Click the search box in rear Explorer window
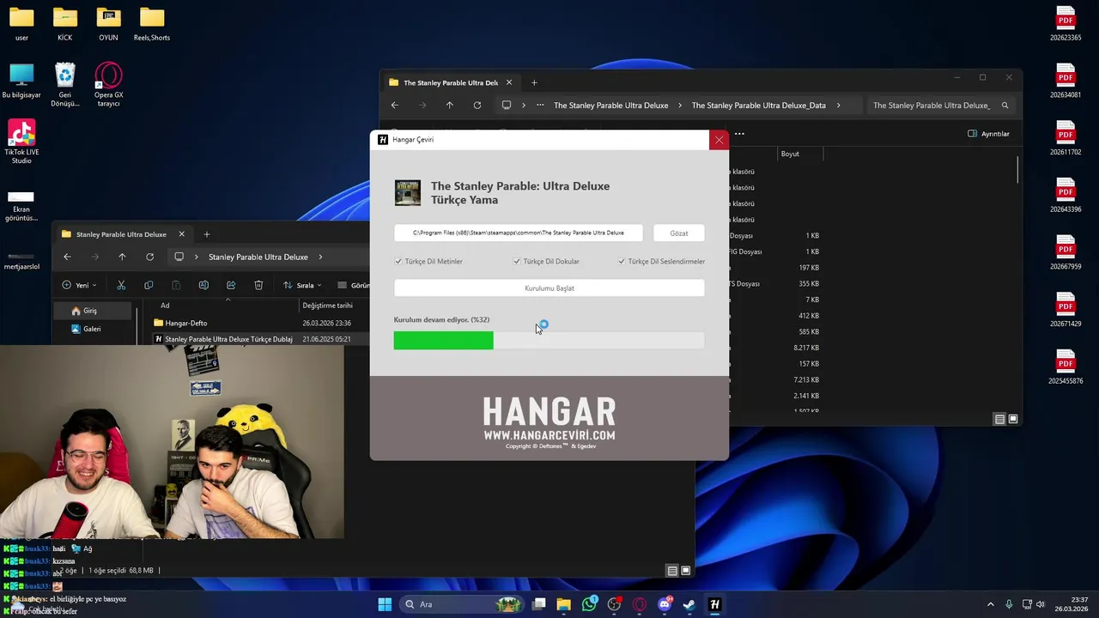 click(x=940, y=106)
